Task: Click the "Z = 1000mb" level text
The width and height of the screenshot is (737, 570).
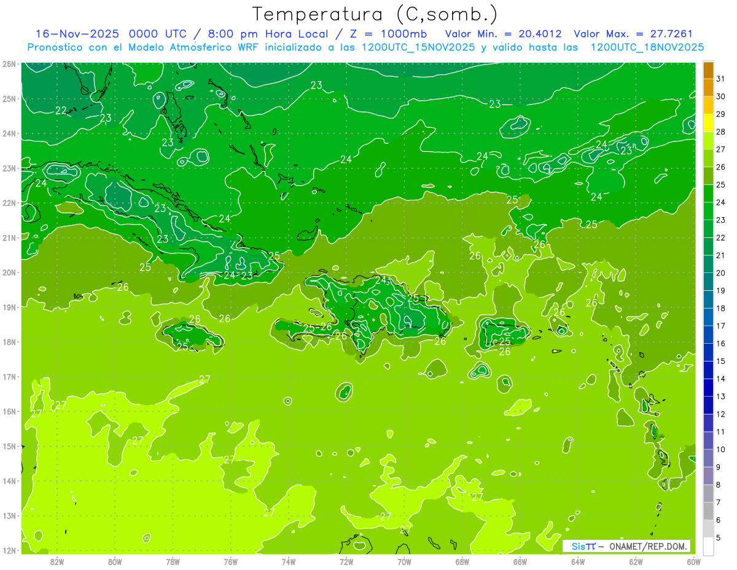Action: 388,34
